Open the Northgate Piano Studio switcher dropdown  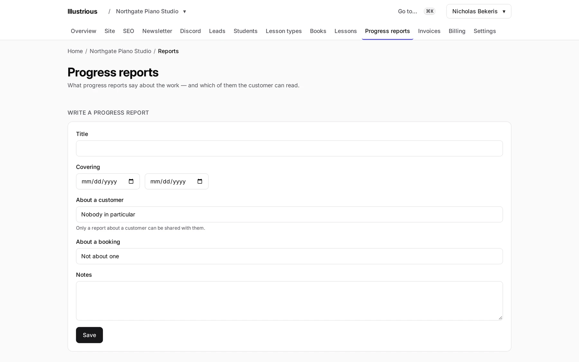coord(151,11)
